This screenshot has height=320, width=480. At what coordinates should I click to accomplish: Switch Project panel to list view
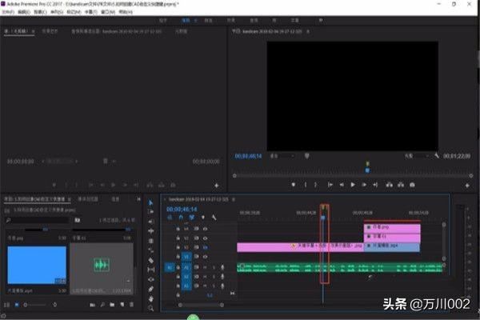pyautogui.click(x=6, y=305)
